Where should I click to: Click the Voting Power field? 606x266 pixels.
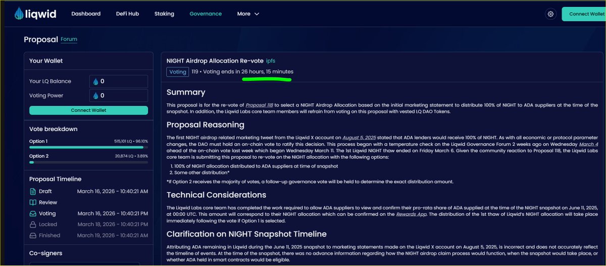pos(118,95)
